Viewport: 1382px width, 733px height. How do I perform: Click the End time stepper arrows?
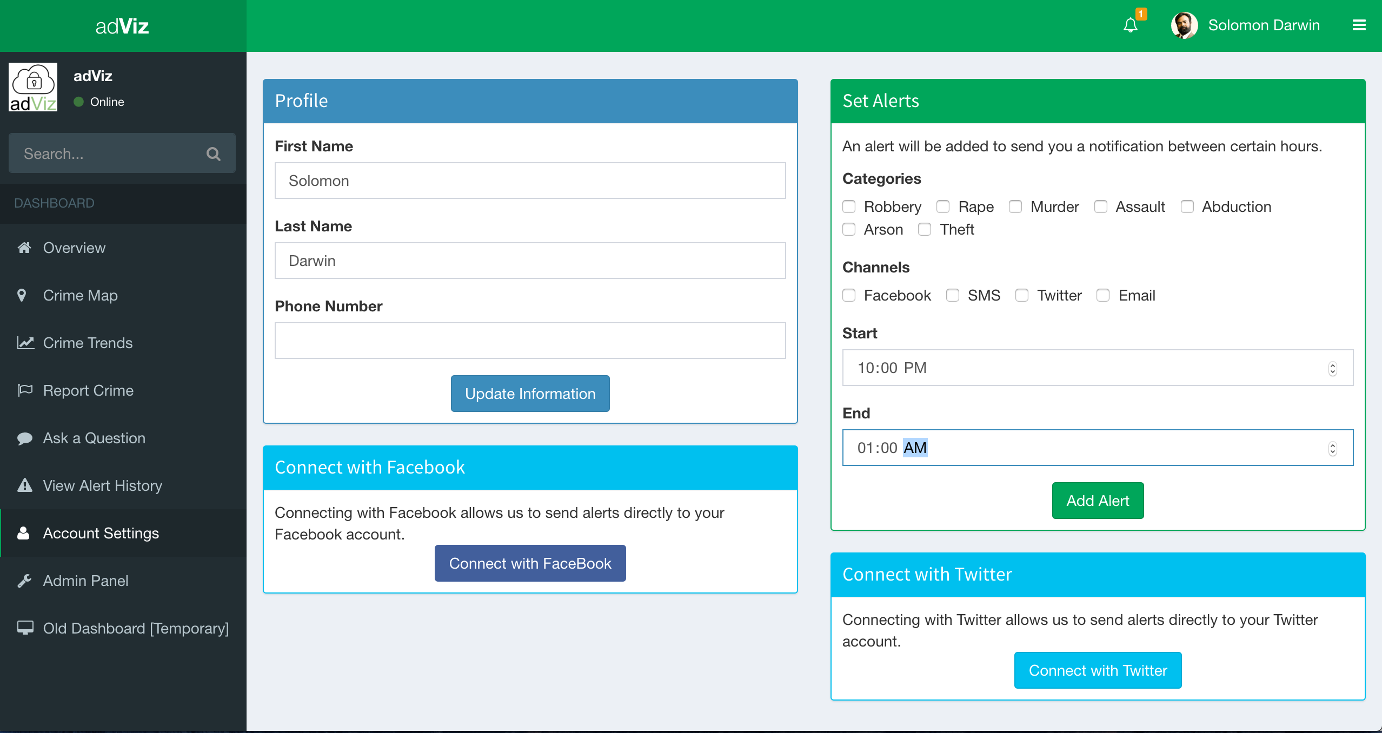pyautogui.click(x=1333, y=448)
